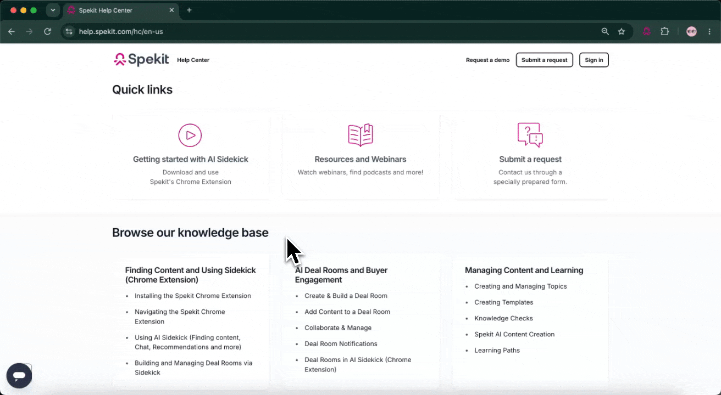Viewport: 721px width, 395px height.
Task: Open Finding Content and Using Sidekick category
Action: click(x=191, y=275)
